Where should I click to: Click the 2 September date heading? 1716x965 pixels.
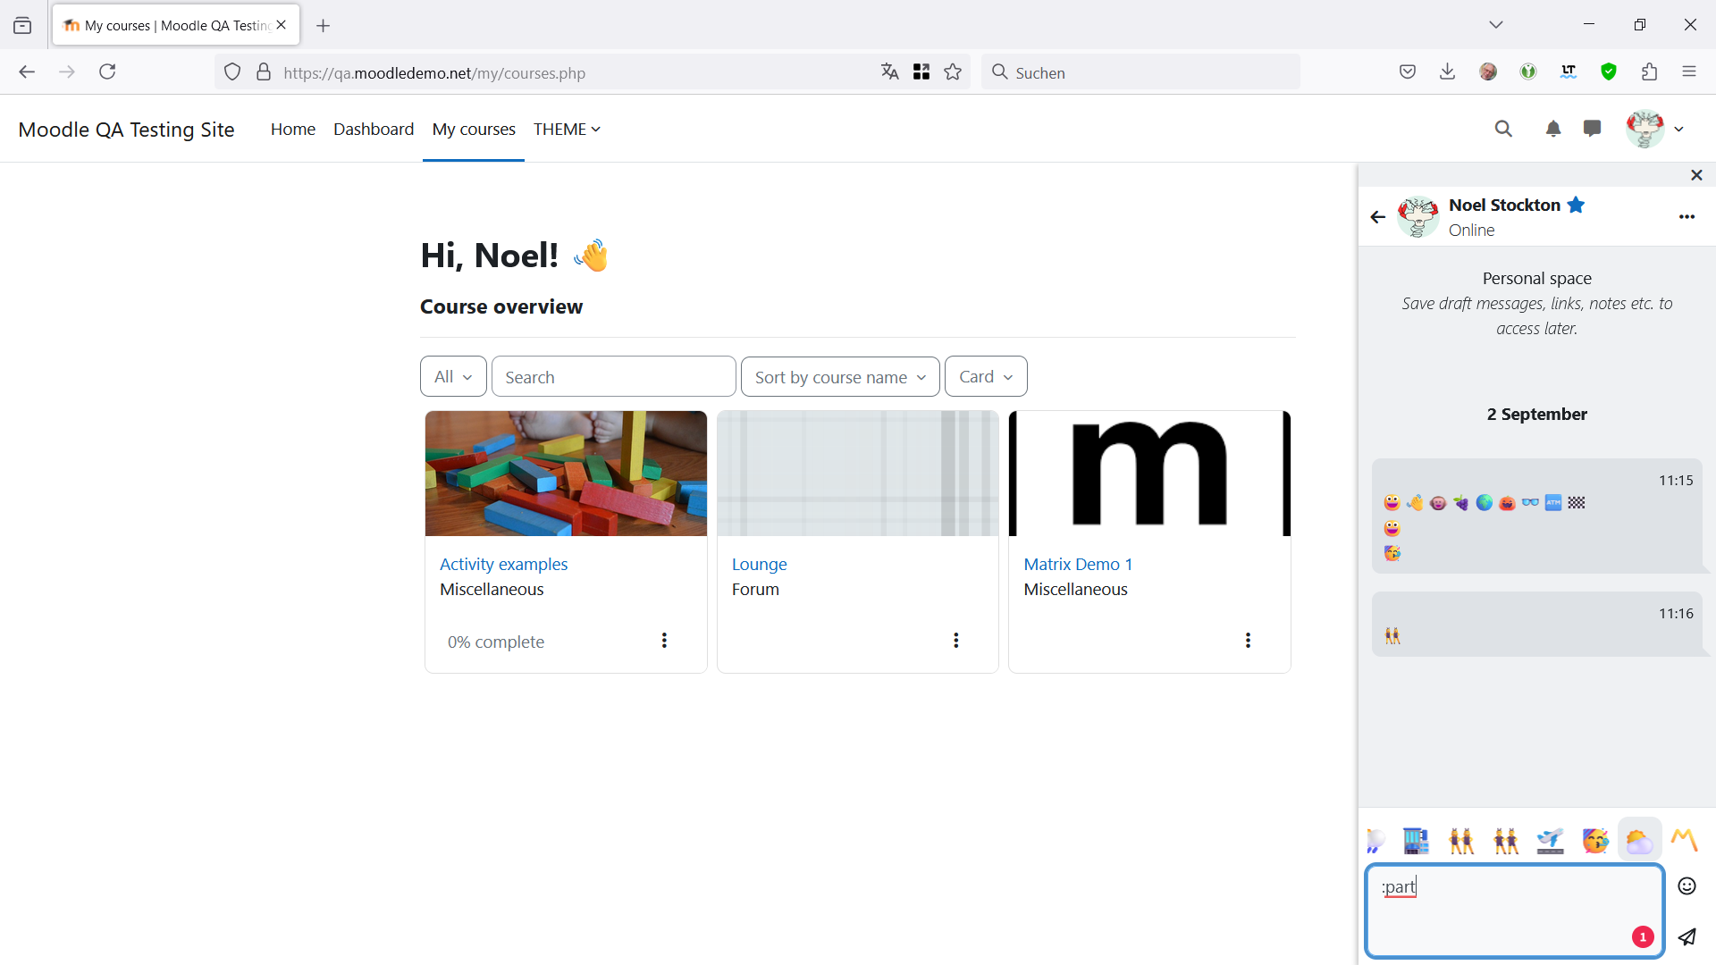(1536, 414)
